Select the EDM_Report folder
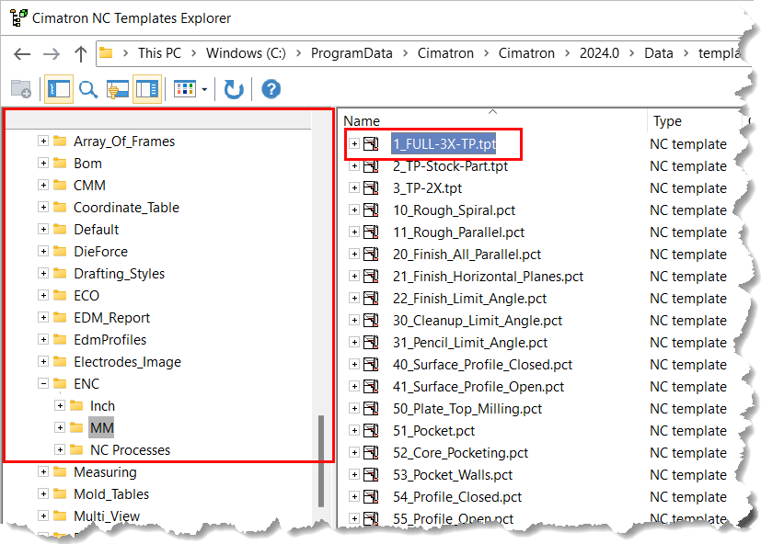Image resolution: width=761 pixels, height=544 pixels. (x=111, y=318)
